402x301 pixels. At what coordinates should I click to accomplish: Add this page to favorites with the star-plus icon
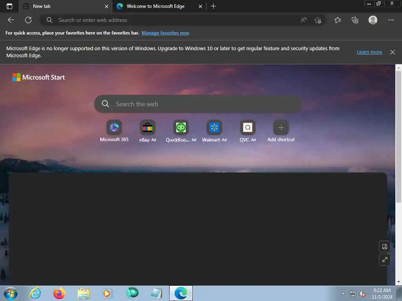pyautogui.click(x=318, y=20)
